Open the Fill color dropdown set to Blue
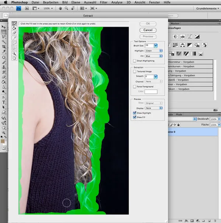 tap(153, 56)
